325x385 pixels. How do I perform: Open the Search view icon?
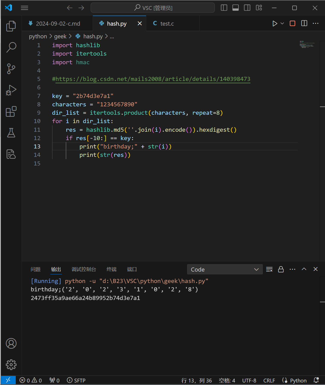click(x=11, y=47)
